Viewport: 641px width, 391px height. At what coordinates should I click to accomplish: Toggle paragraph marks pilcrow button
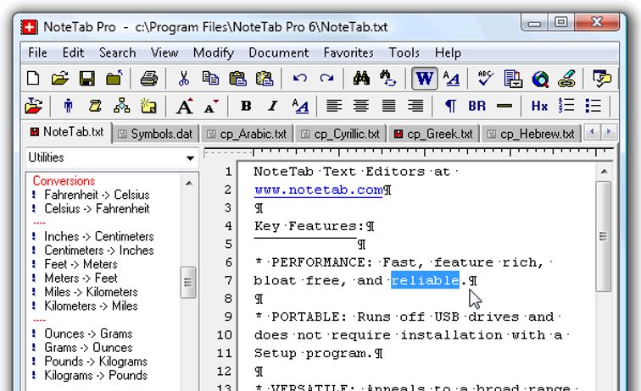click(x=450, y=107)
